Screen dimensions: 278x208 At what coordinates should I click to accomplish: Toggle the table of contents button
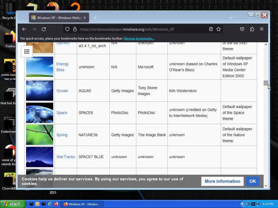click(27, 51)
